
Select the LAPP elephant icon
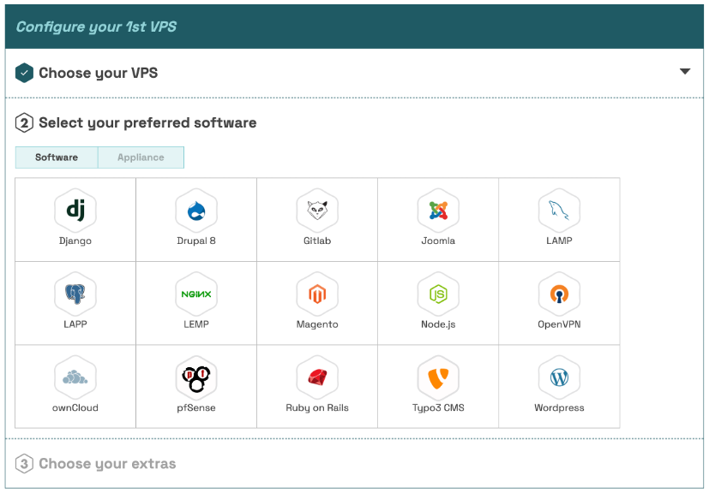tap(75, 294)
